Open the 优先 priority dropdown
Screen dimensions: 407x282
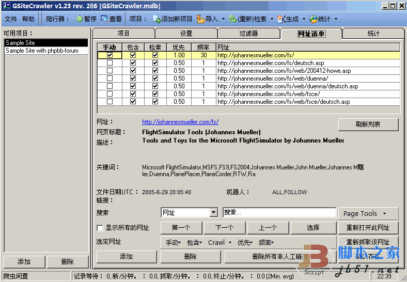[x=245, y=242]
